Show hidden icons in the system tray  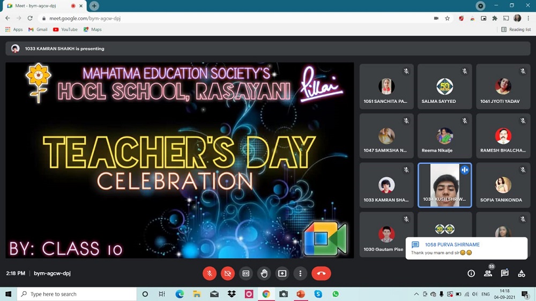pyautogui.click(x=416, y=294)
